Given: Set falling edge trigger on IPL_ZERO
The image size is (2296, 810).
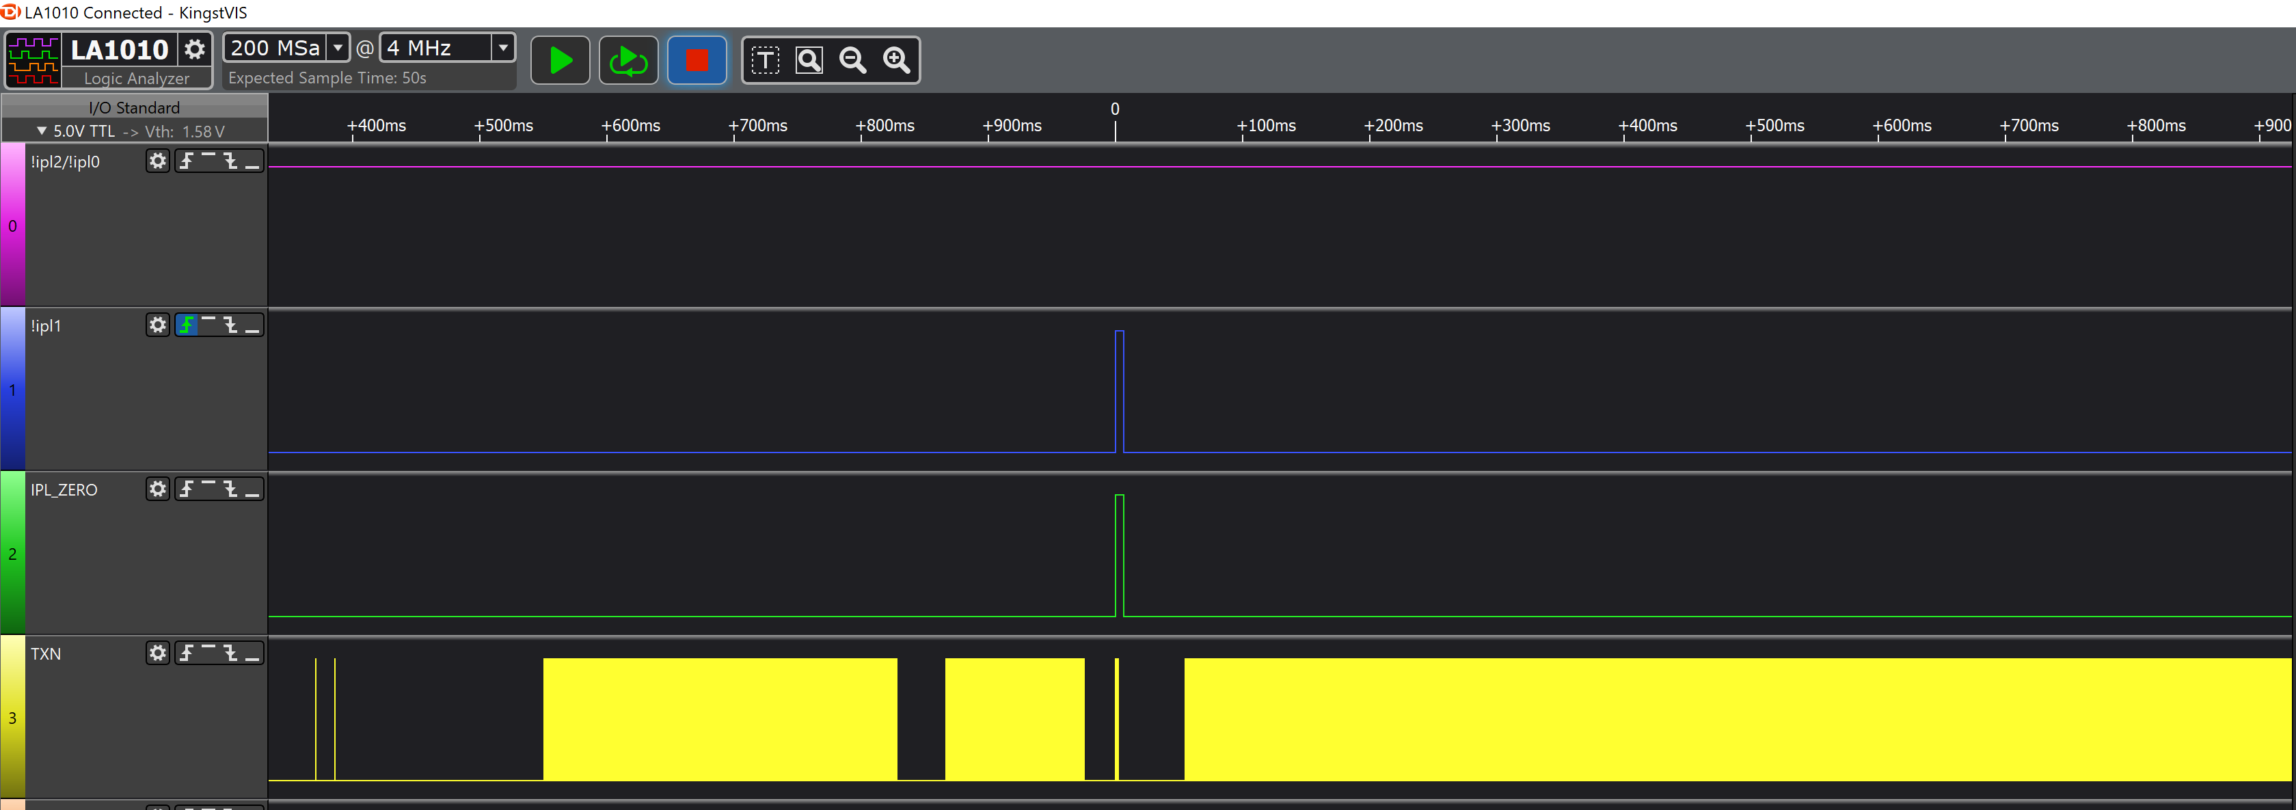Looking at the screenshot, I should tap(230, 489).
